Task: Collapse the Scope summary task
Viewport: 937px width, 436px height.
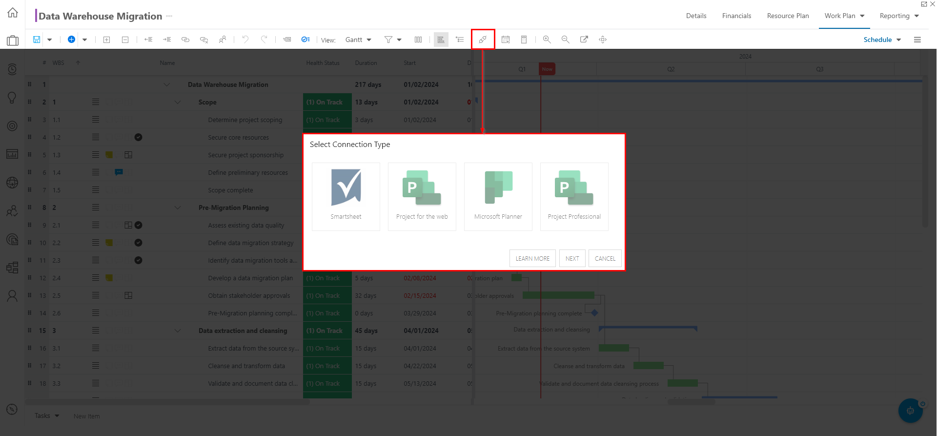Action: [178, 102]
